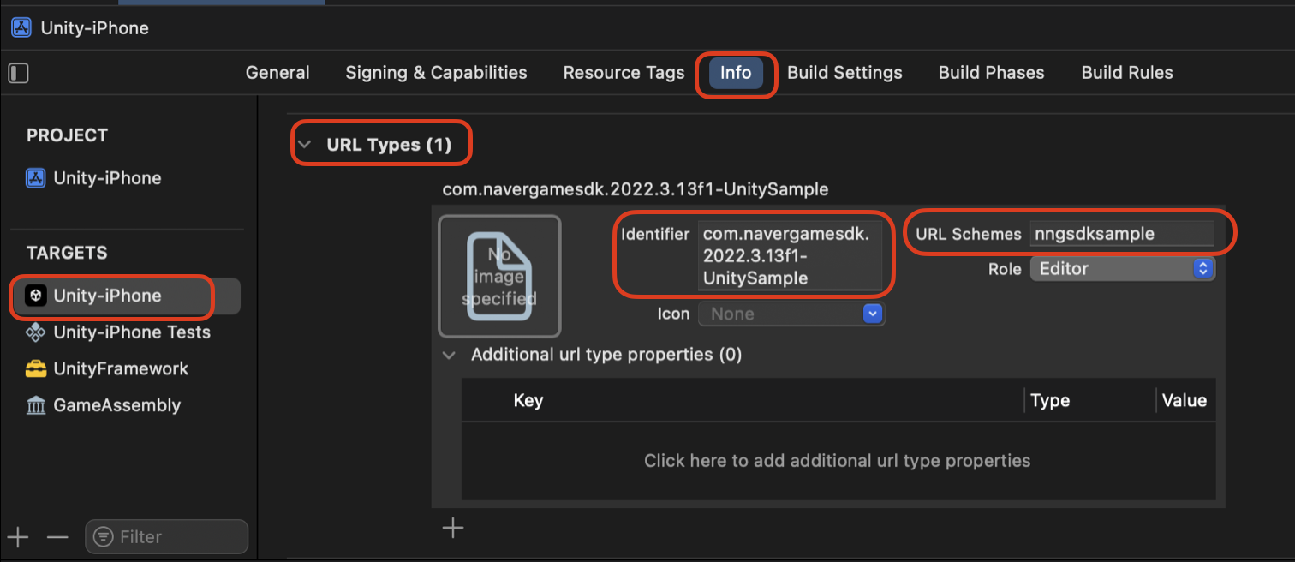Open the Role dropdown set to Editor

[x=1122, y=268]
